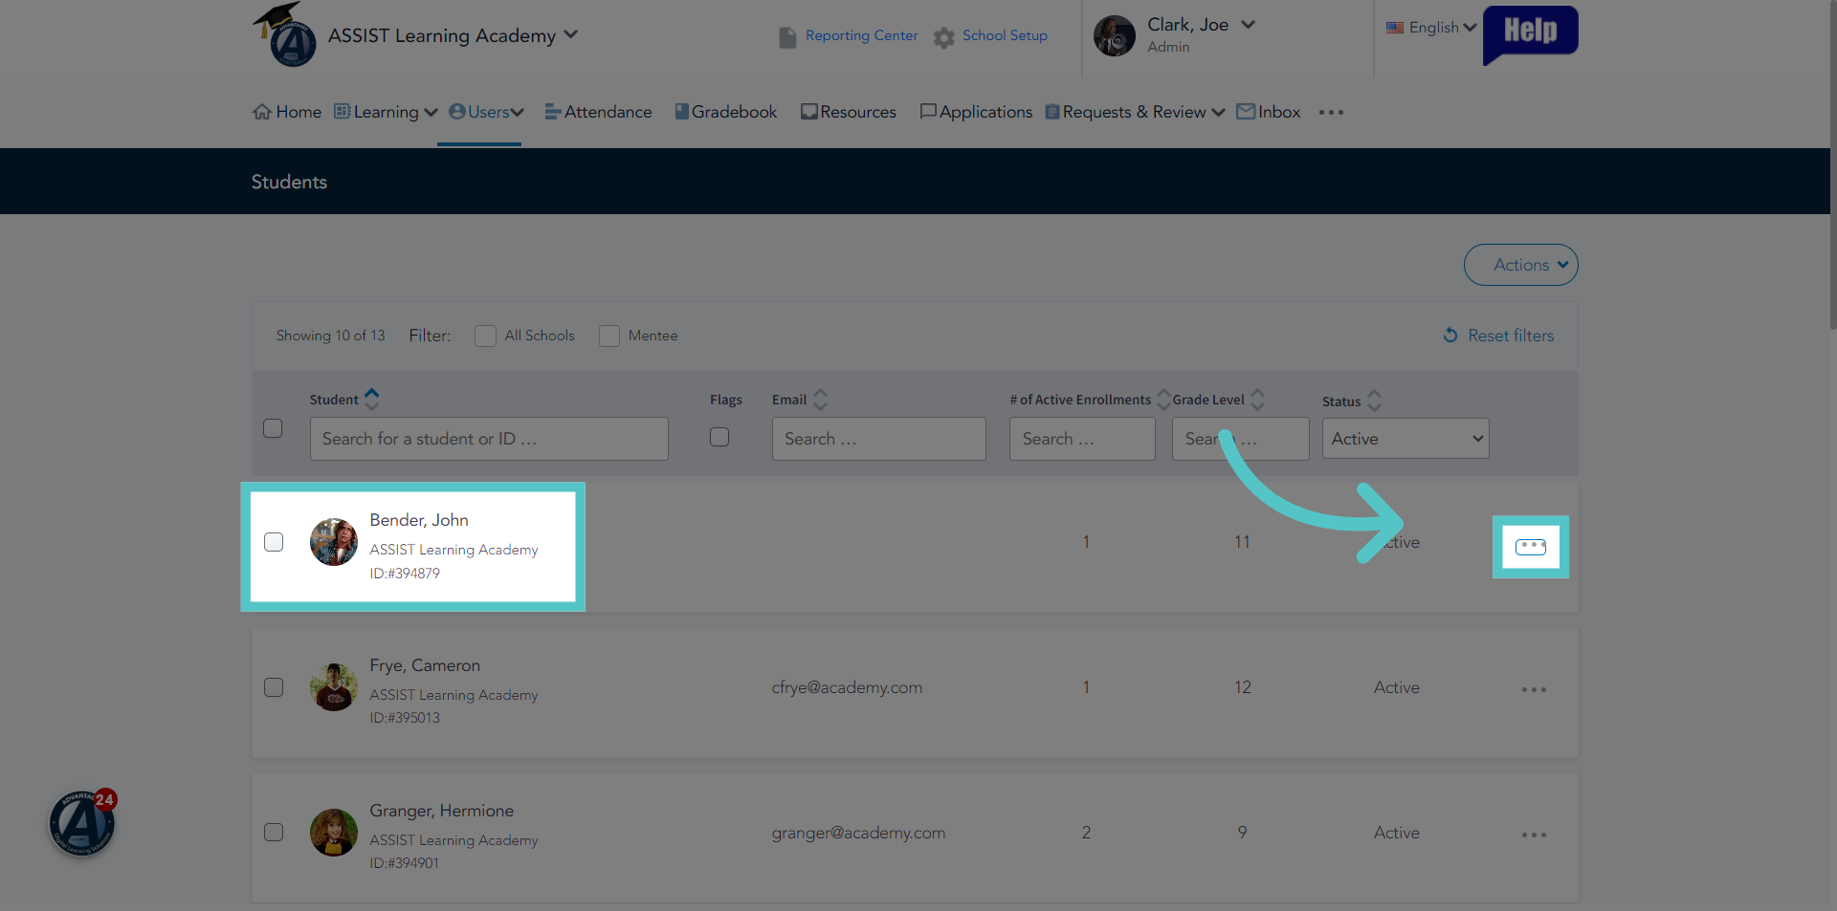Expand the Actions dropdown button
The height and width of the screenshot is (911, 1837).
pos(1520,265)
